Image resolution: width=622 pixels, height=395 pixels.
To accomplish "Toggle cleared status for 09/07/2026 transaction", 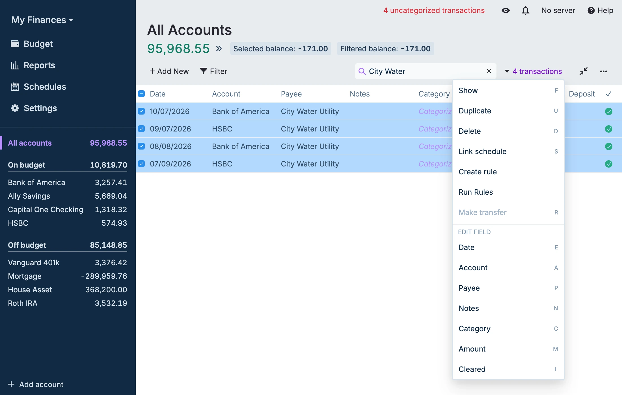I will (608, 129).
